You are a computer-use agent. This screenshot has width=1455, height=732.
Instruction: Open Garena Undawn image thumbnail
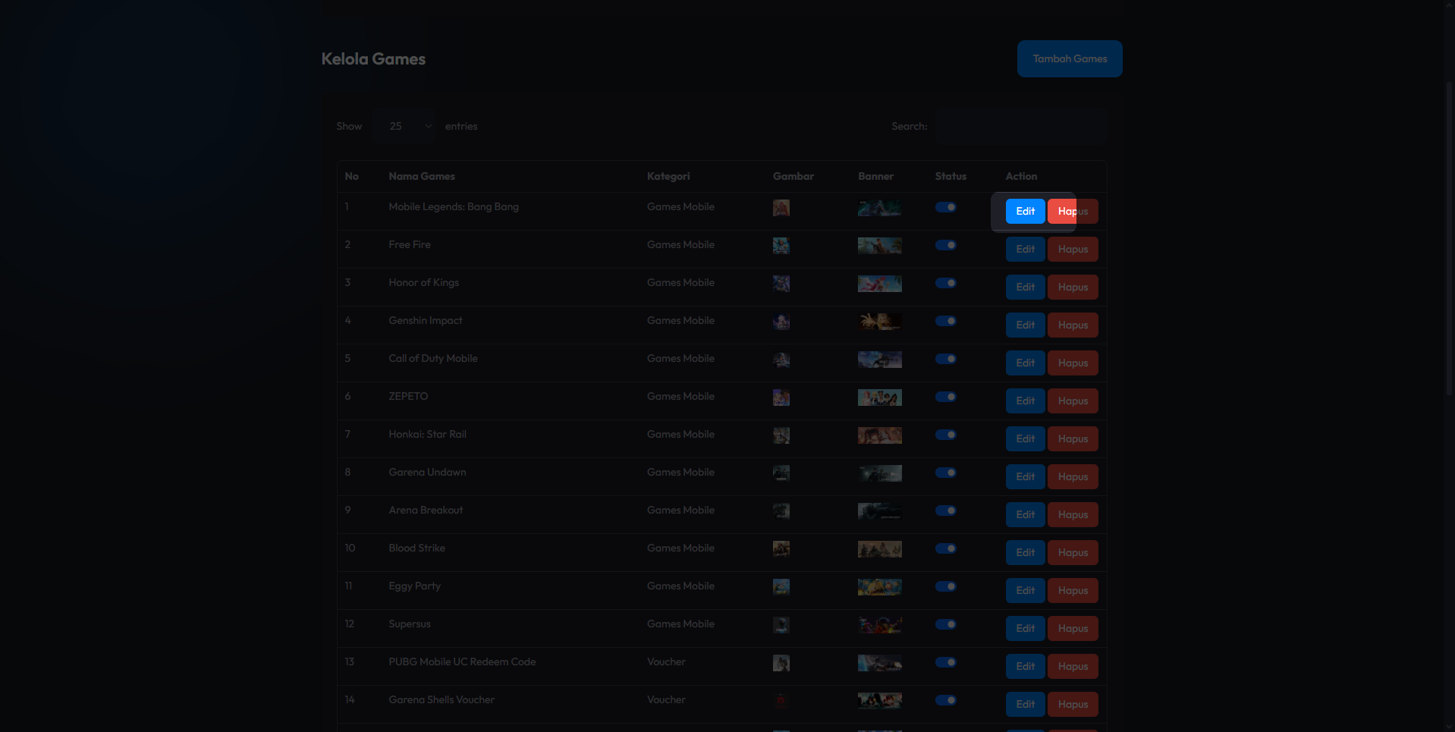coord(781,473)
